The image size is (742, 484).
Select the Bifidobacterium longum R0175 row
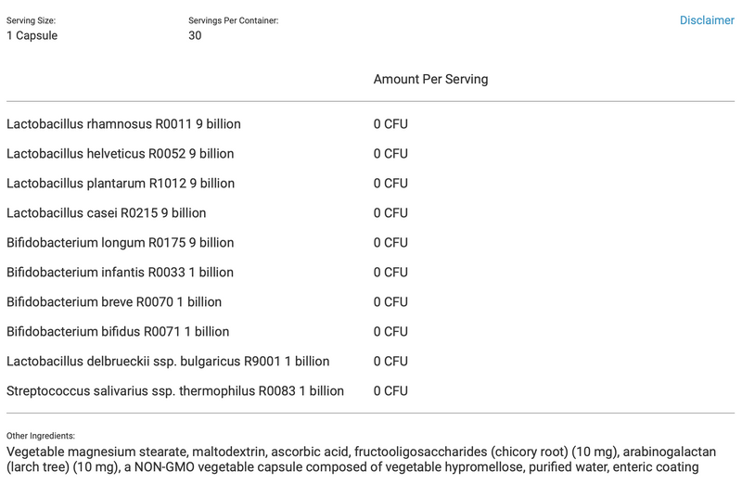pyautogui.click(x=120, y=243)
